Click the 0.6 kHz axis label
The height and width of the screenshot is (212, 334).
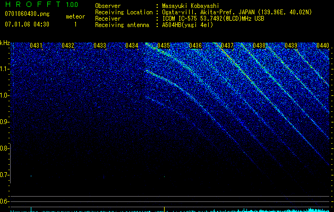(3, 201)
